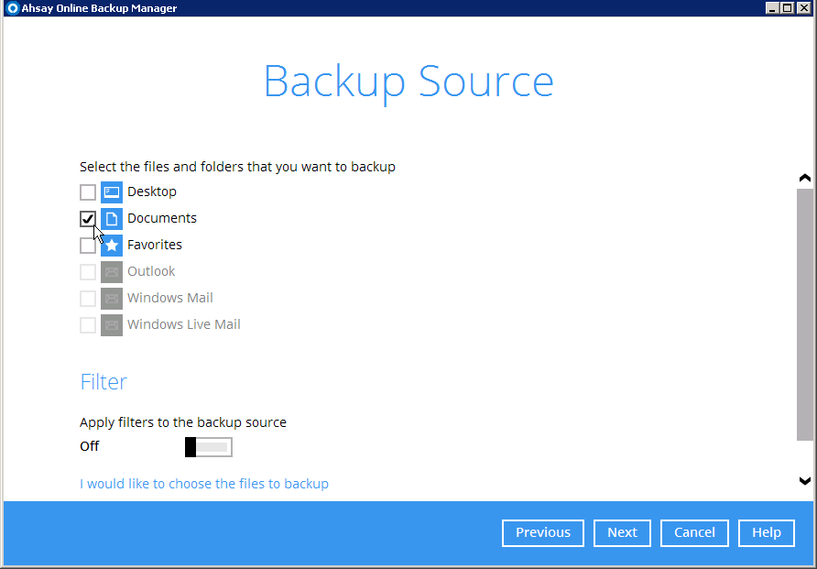
Task: Tick the Desktop checkbox
Action: click(88, 192)
